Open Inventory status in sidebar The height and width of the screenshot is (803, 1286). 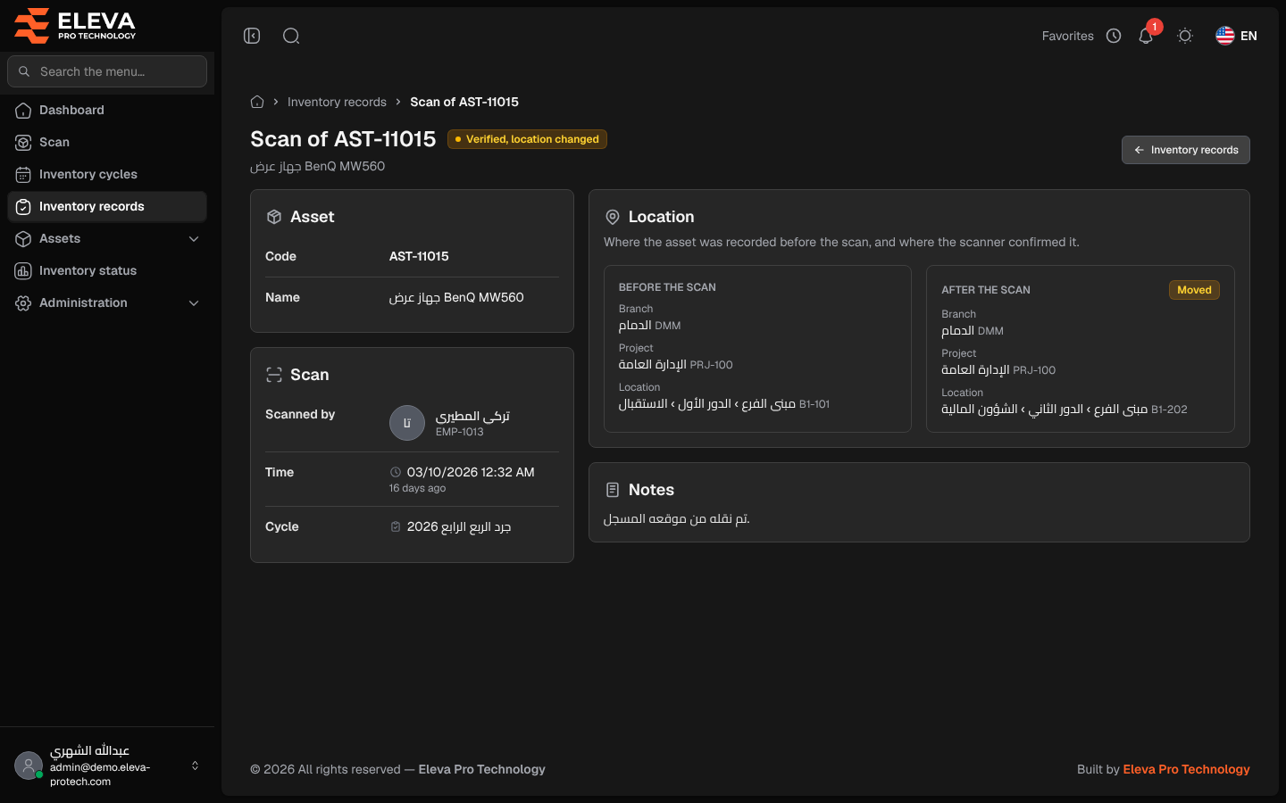pos(107,270)
